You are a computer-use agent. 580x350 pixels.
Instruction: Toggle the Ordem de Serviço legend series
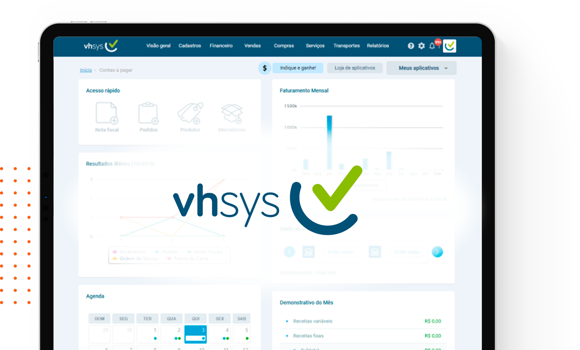click(x=135, y=259)
